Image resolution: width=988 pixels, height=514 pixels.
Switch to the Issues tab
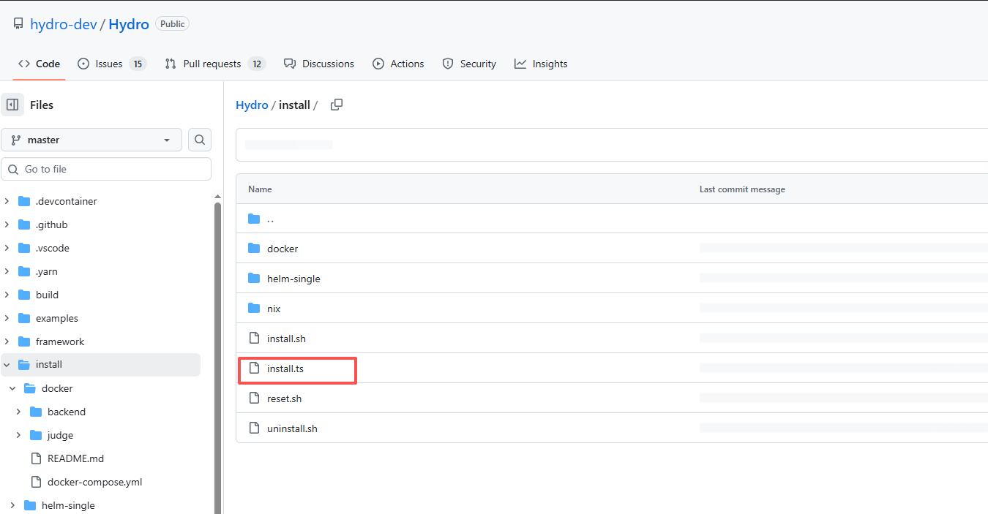[x=111, y=64]
